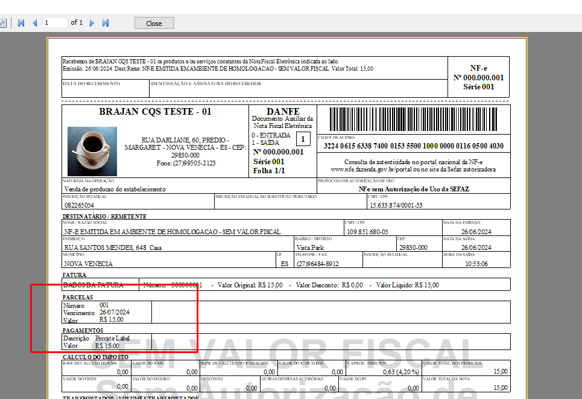This screenshot has height=399, width=582.
Task: Click the NF-e Nº 000.000.001 header box
Action: pyautogui.click(x=478, y=77)
